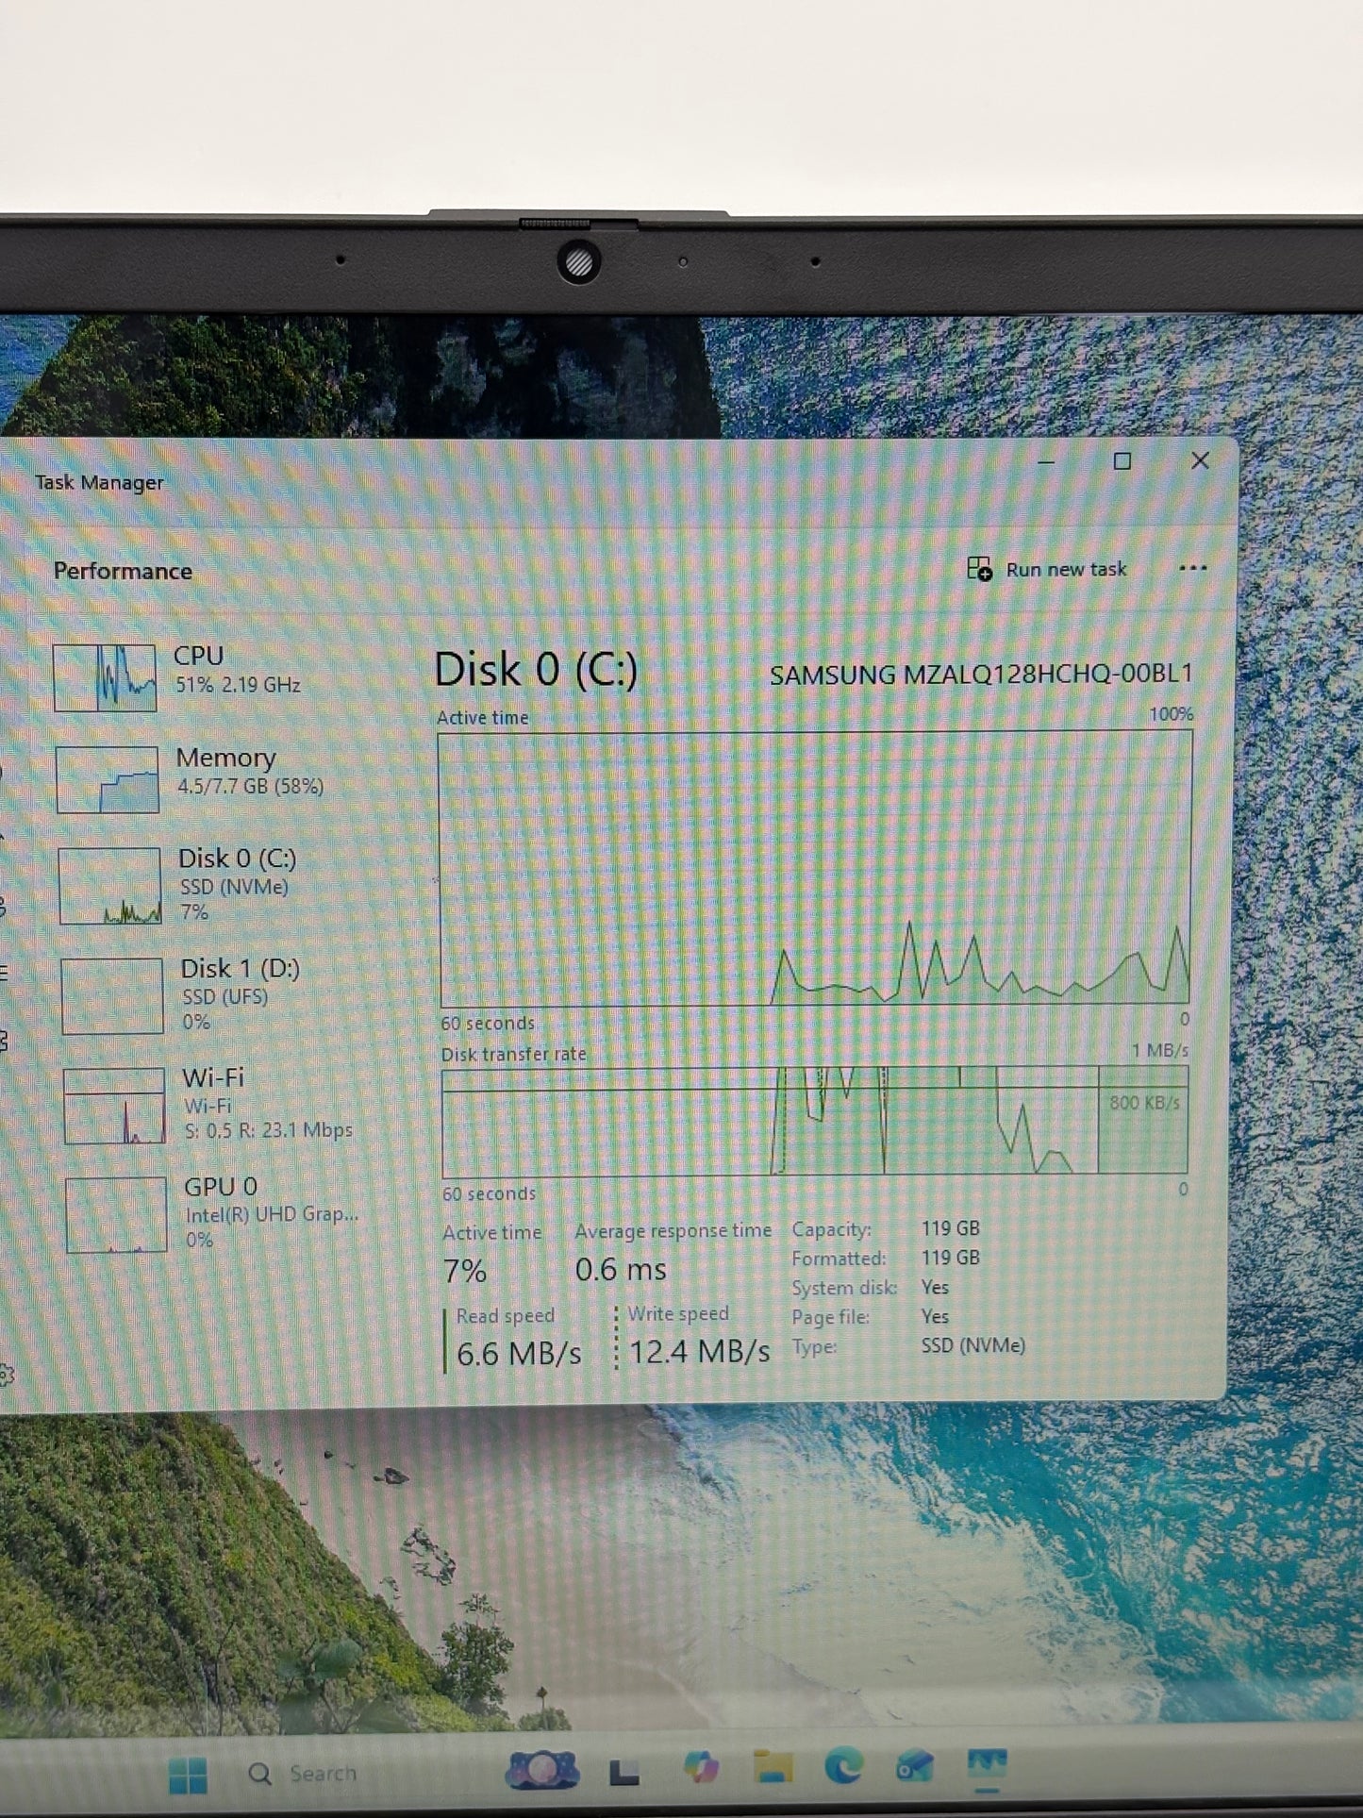Click the large Disk 0 (C:) heading
1363x1818 pixels.
(x=536, y=670)
